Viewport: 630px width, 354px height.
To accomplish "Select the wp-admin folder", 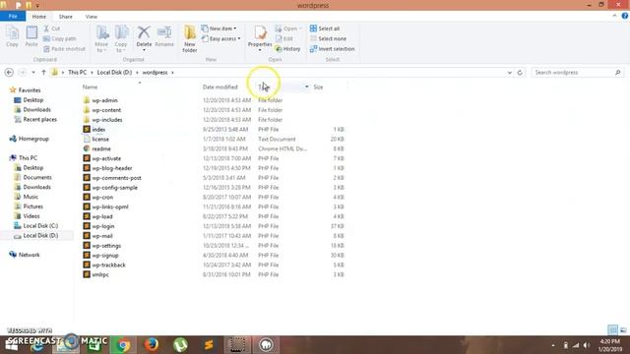I will (x=104, y=100).
